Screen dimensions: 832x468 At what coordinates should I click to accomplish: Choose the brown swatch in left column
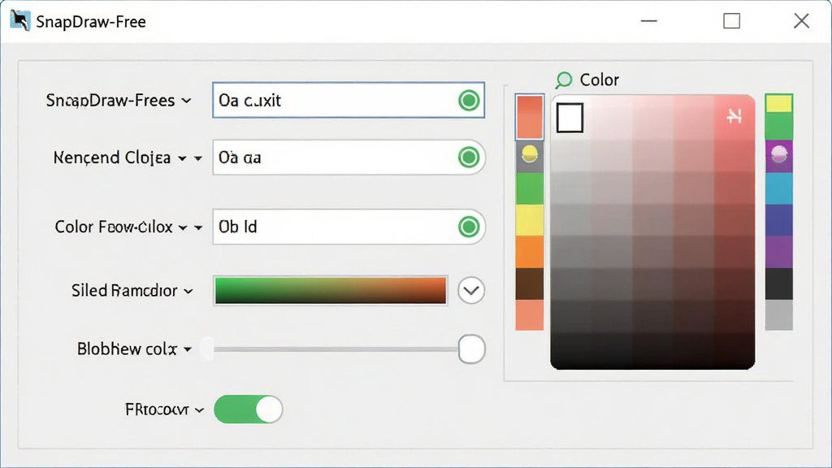click(530, 284)
